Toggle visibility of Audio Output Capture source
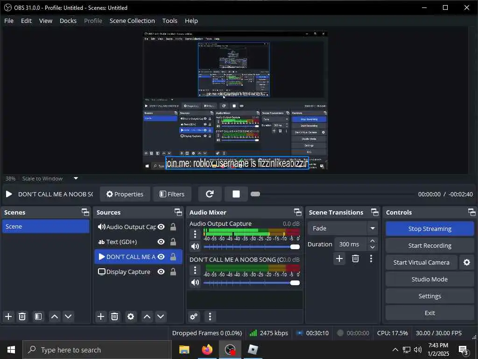The width and height of the screenshot is (478, 359). click(x=161, y=227)
